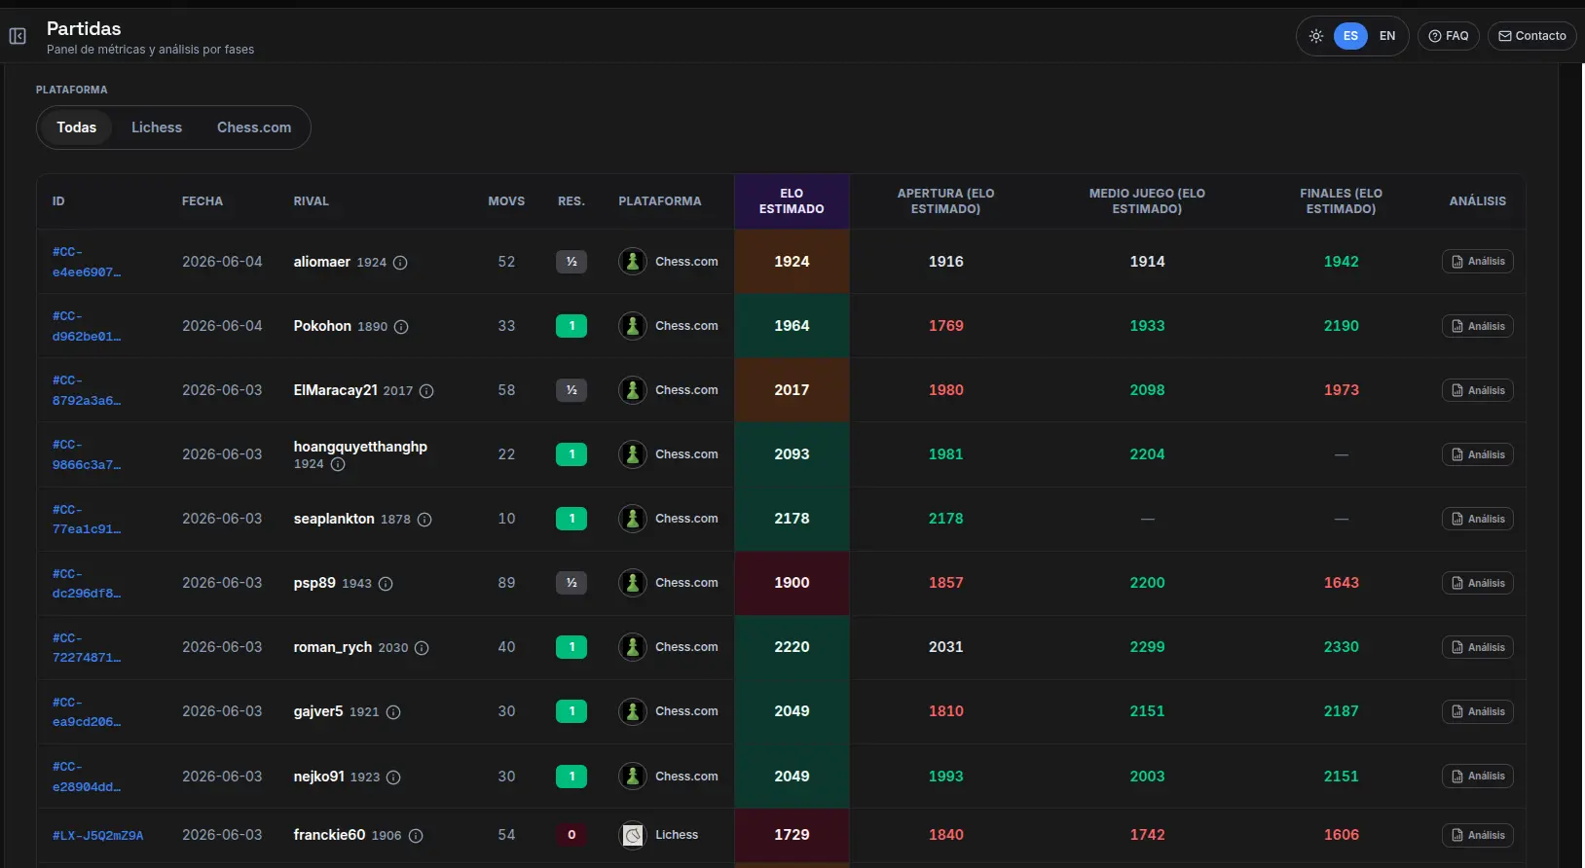Filter games by Lichess
Screen dimensions: 1585x868
(157, 127)
